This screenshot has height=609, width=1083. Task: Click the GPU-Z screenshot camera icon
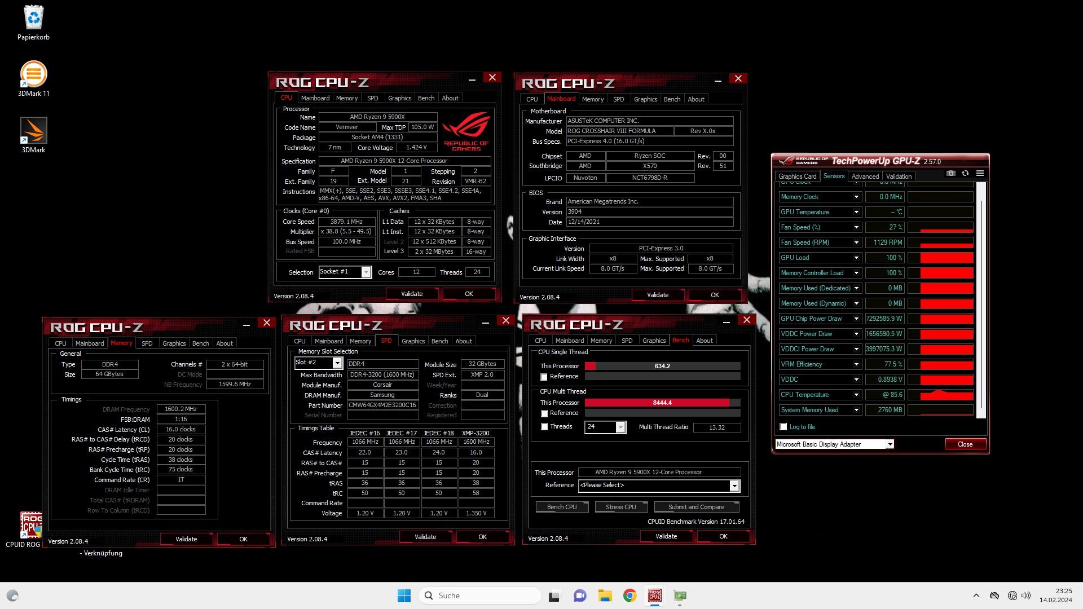click(x=951, y=173)
